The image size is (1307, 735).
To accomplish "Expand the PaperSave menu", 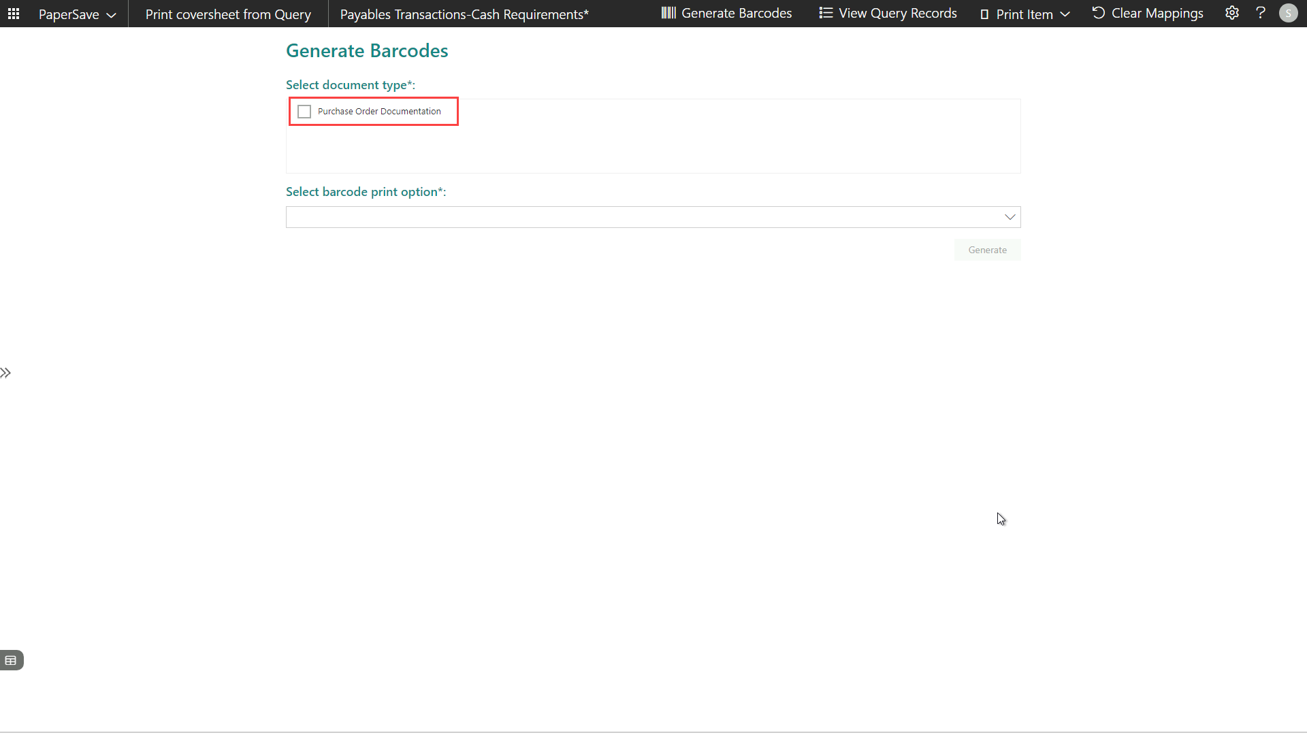I will point(77,14).
